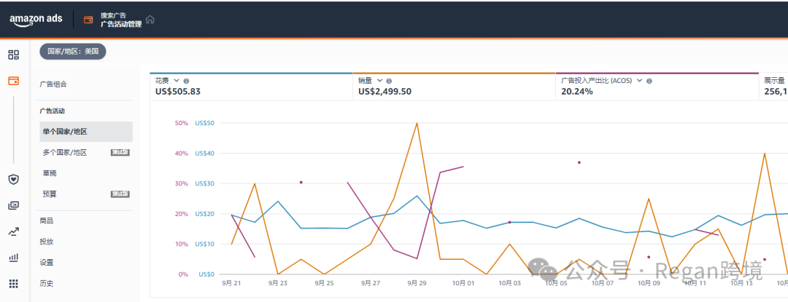The width and height of the screenshot is (788, 302).
Task: Click the image gallery icon in the sidebar
Action: (x=13, y=206)
